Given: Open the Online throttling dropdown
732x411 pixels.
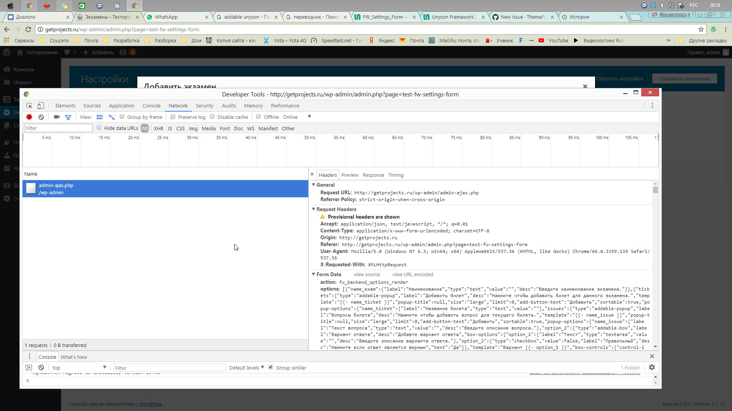Looking at the screenshot, I should pyautogui.click(x=297, y=117).
